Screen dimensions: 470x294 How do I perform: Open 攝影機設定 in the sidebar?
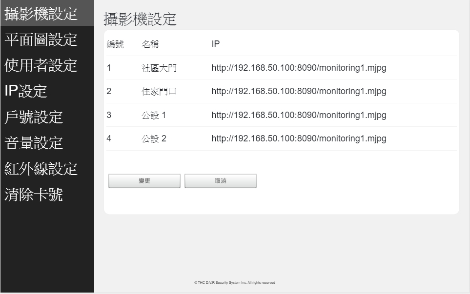coord(41,14)
